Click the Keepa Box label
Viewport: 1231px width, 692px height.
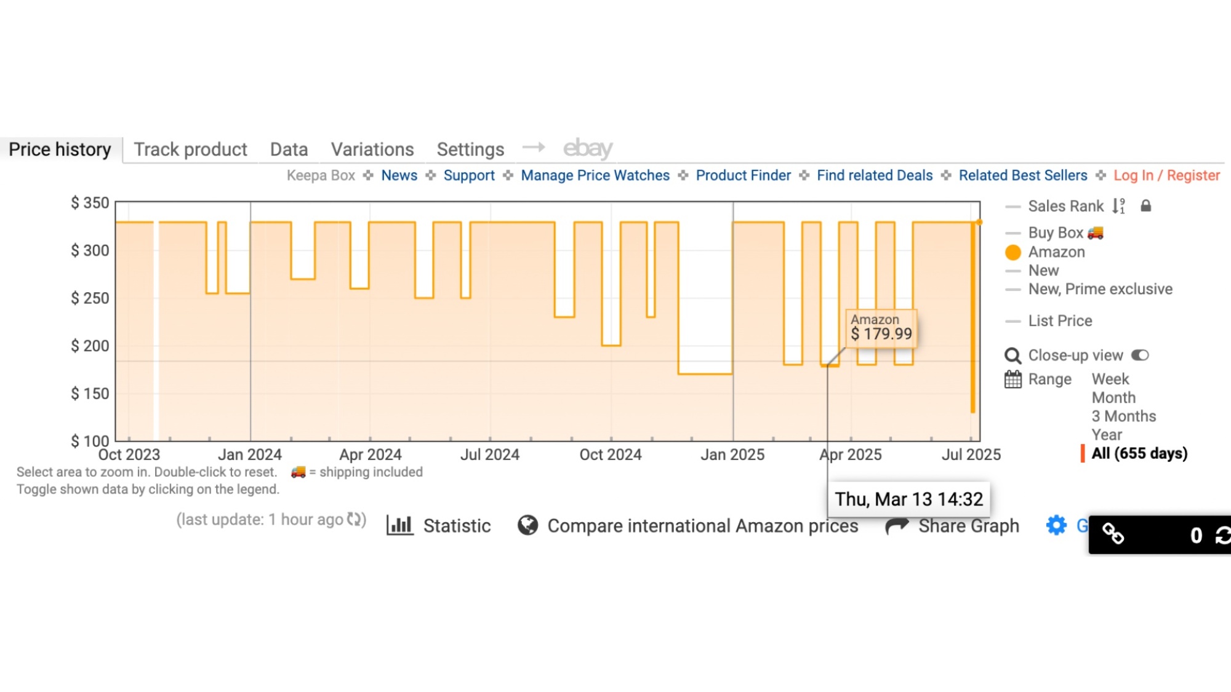point(321,175)
